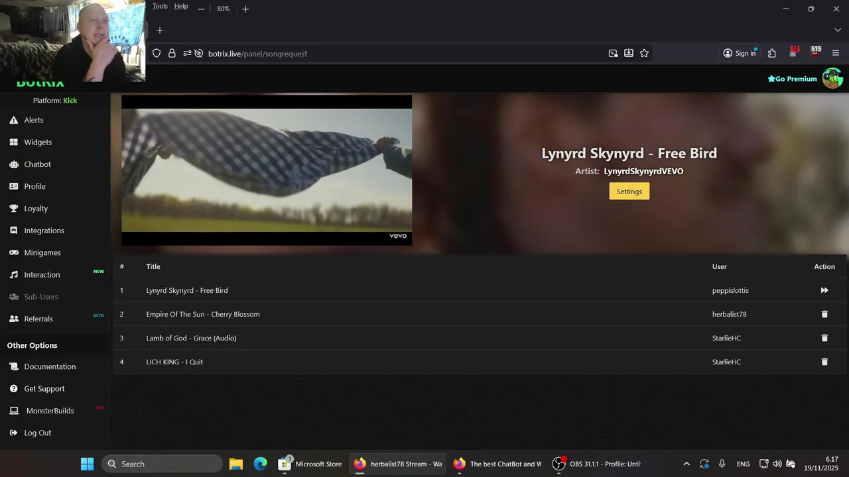849x477 pixels.
Task: Click LynyrdSkynyrdVEVO artist name
Action: tap(643, 171)
